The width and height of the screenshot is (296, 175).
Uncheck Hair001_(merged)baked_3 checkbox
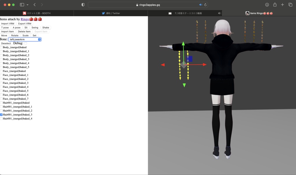pyautogui.click(x=1, y=115)
